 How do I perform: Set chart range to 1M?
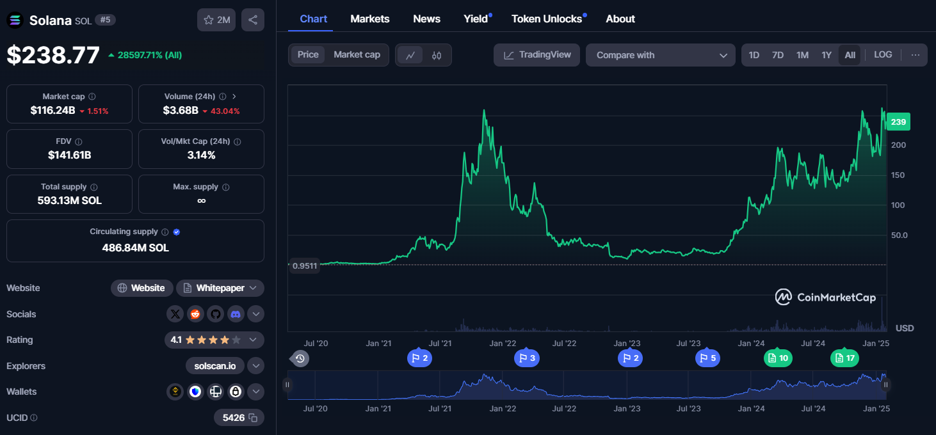tap(802, 55)
